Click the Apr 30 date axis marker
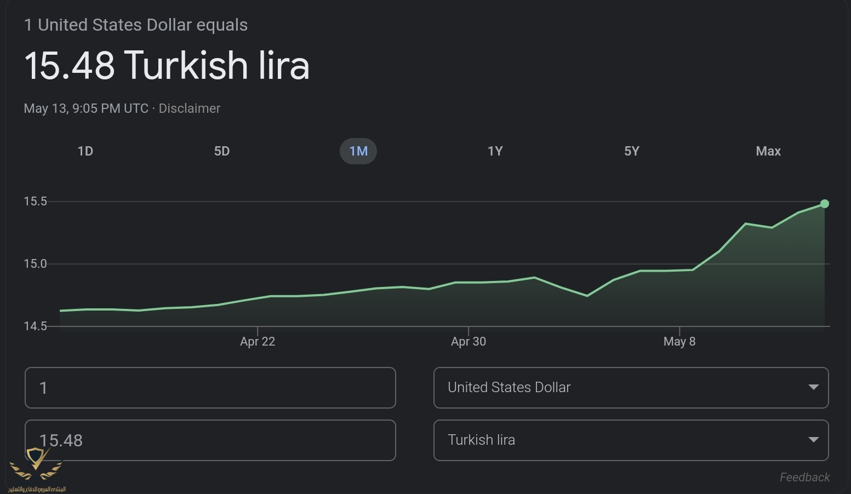Screen dimensions: 851x494 (x=469, y=341)
